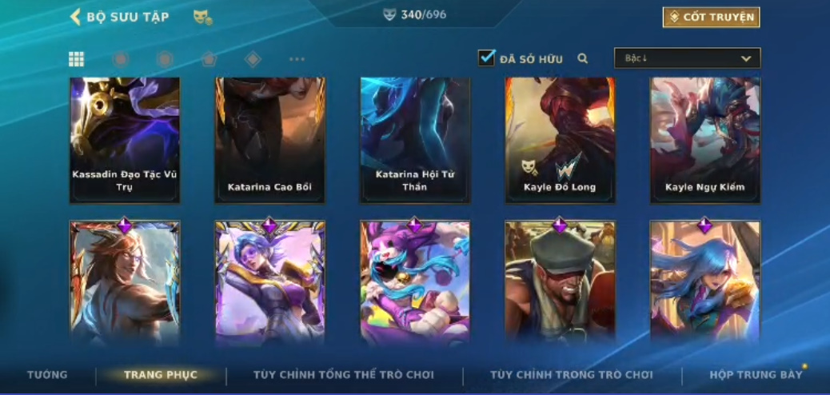Open the Hộp Trưng Bày tab
Image resolution: width=830 pixels, height=395 pixels.
pos(756,375)
